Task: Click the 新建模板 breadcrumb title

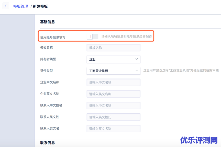Action: (40, 6)
